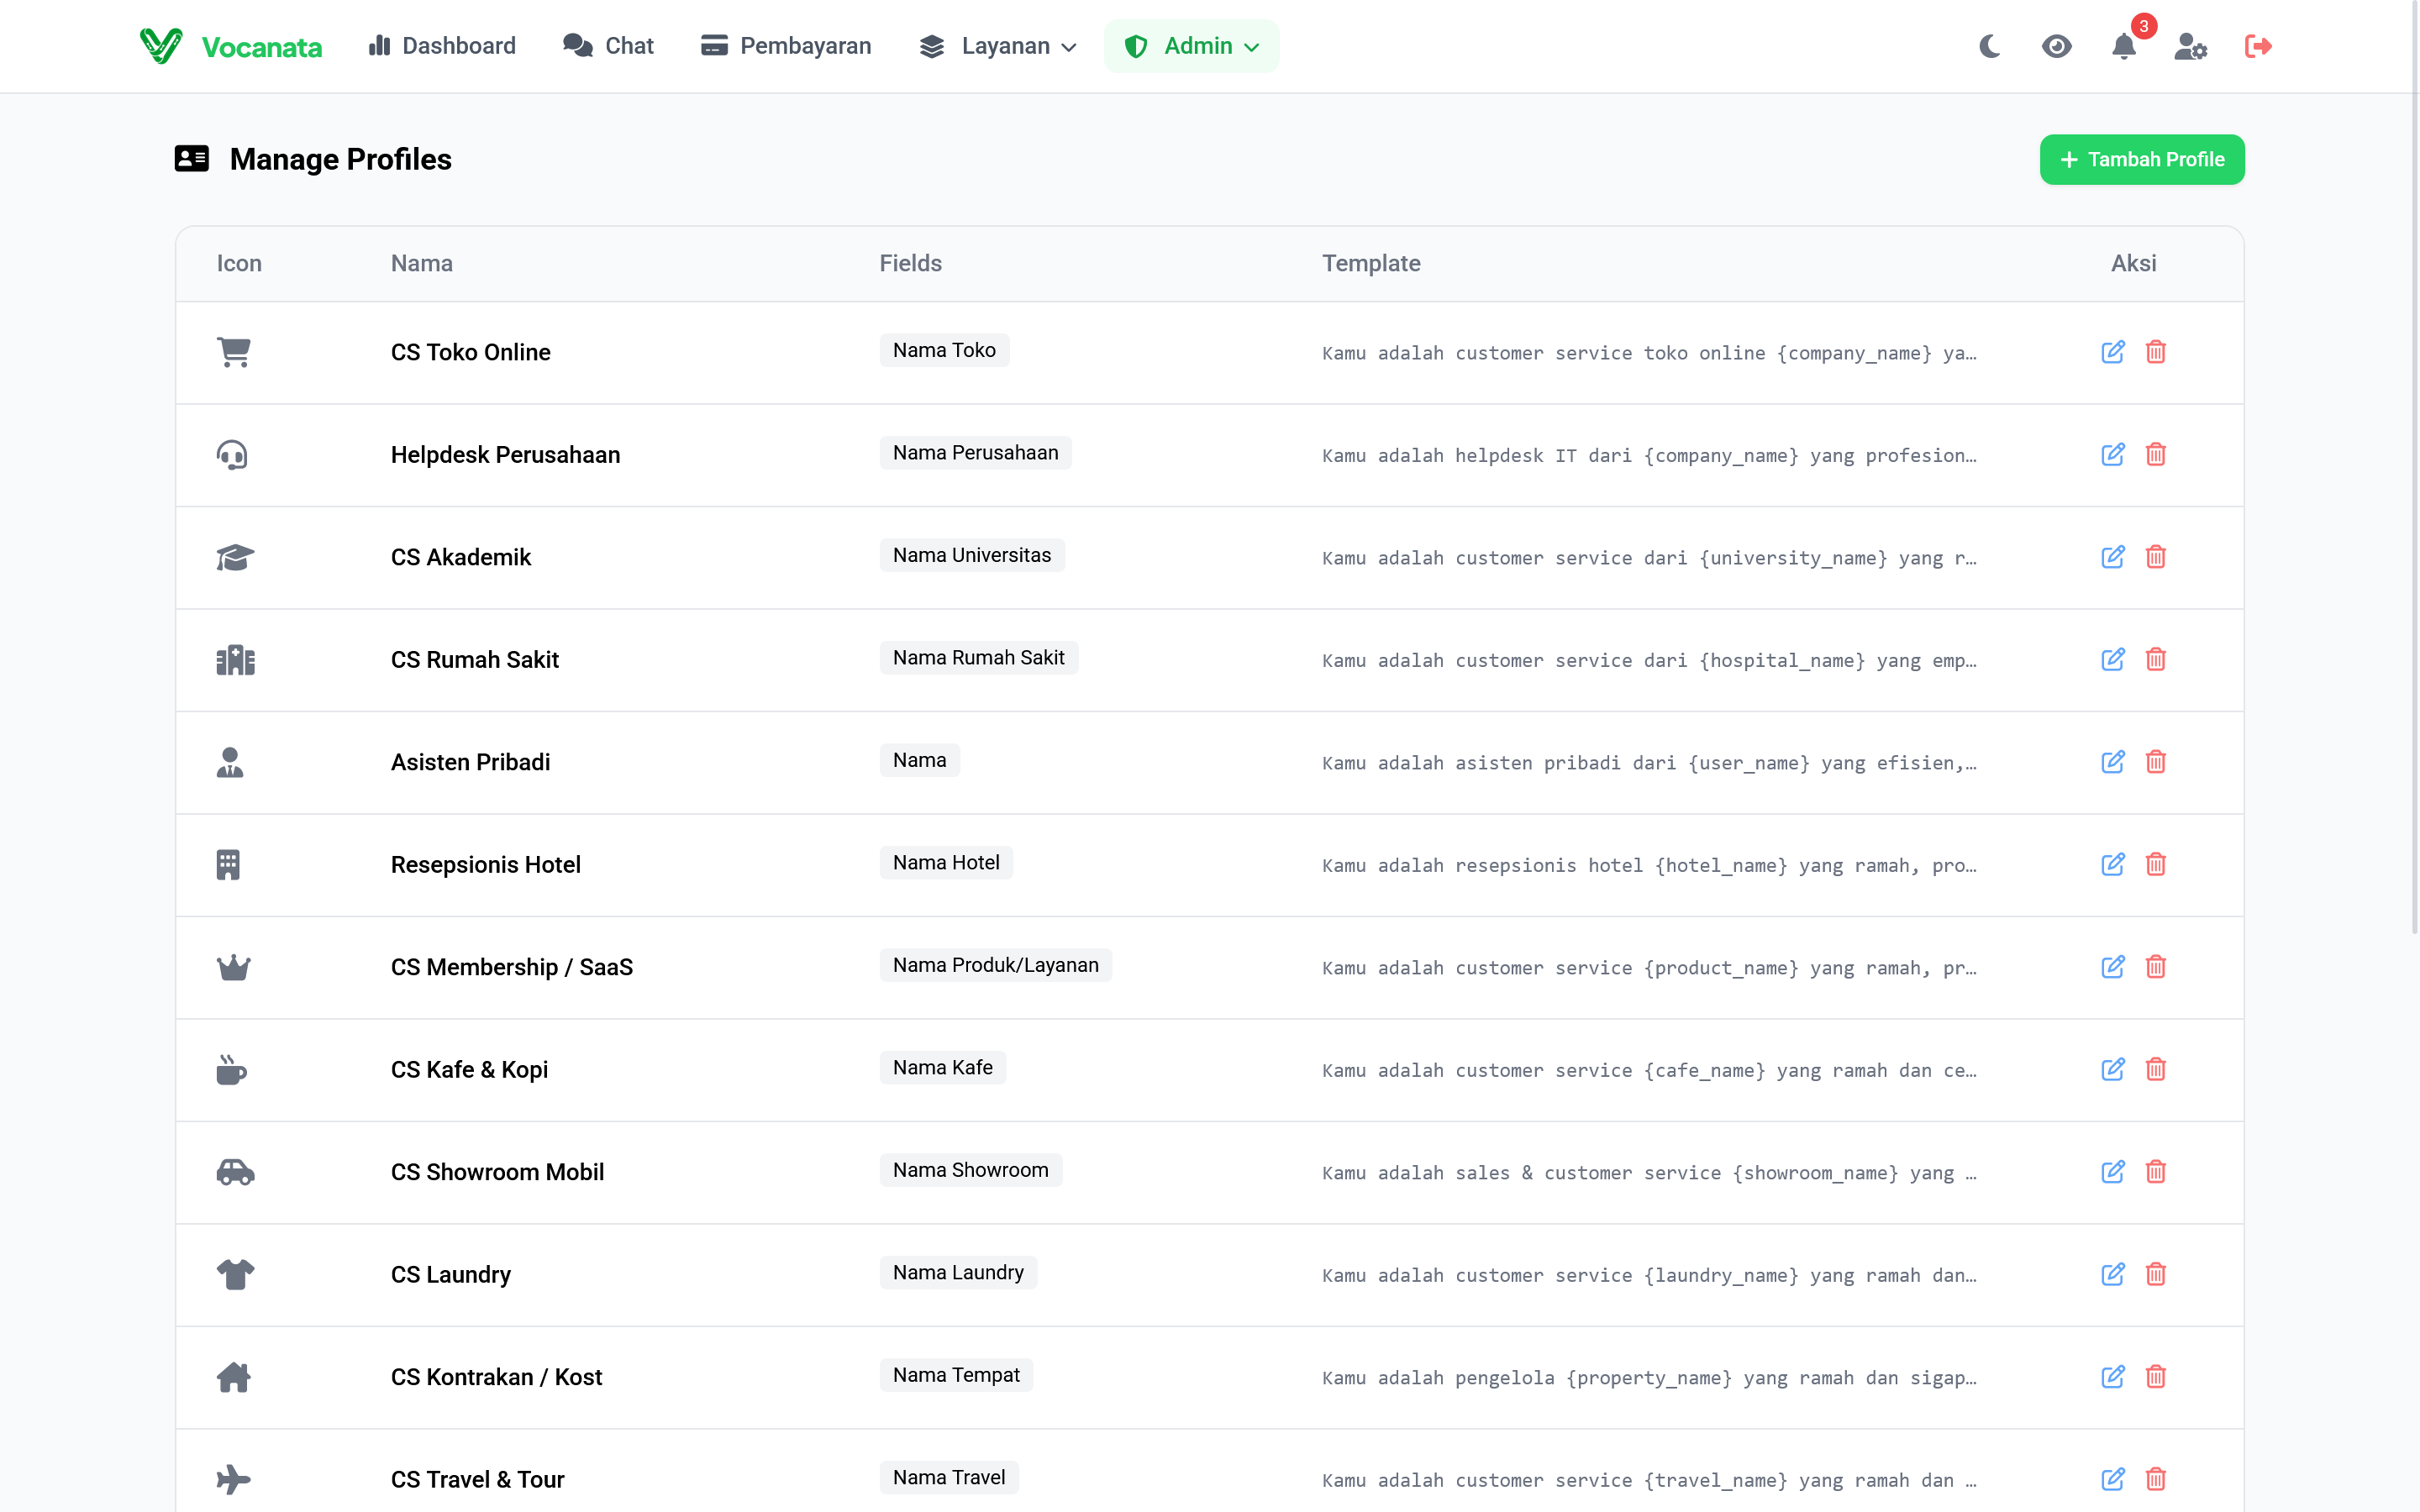This screenshot has width=2420, height=1512.
Task: Edit the Resepsionis Hotel profile
Action: pos(2113,865)
